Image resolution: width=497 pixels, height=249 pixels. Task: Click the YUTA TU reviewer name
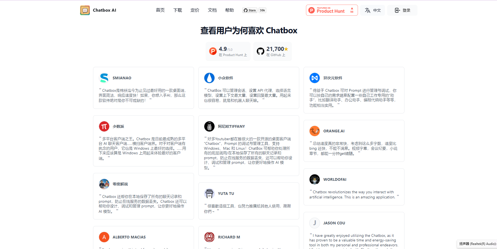pos(226,194)
